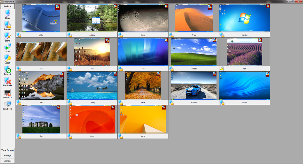Open View Groups panel
The height and width of the screenshot is (164, 303).
pyautogui.click(x=8, y=150)
